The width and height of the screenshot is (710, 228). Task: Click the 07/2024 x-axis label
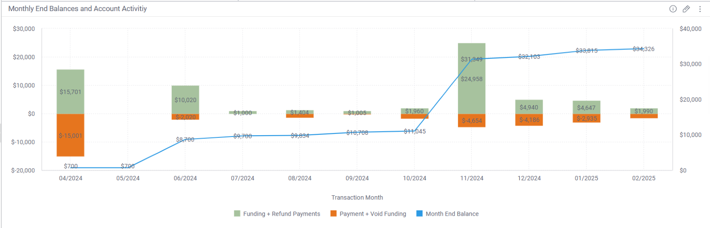tap(243, 178)
